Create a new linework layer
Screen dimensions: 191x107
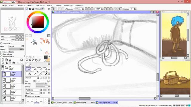point(7,60)
